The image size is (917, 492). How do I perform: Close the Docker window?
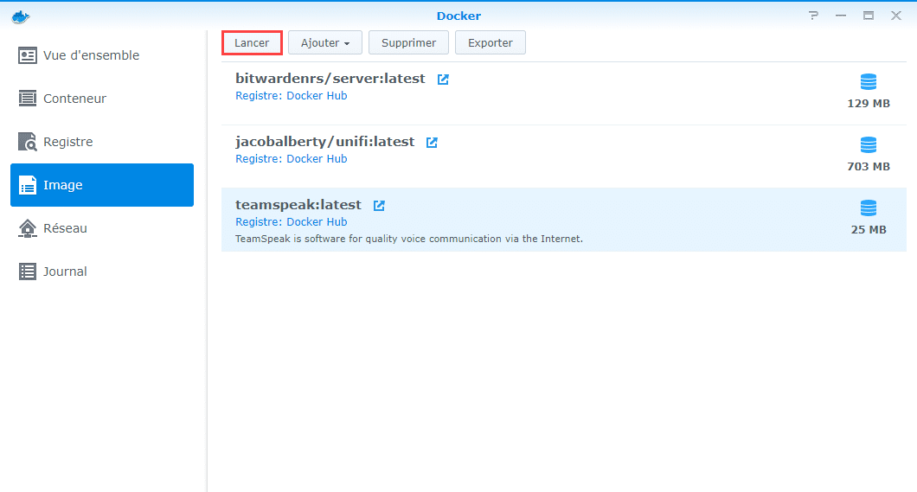pyautogui.click(x=896, y=16)
